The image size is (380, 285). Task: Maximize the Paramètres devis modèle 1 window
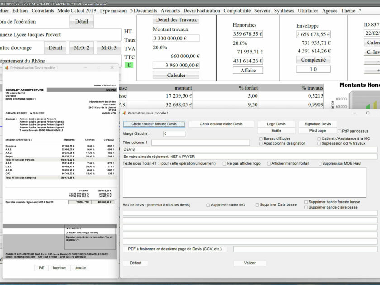click(x=367, y=113)
